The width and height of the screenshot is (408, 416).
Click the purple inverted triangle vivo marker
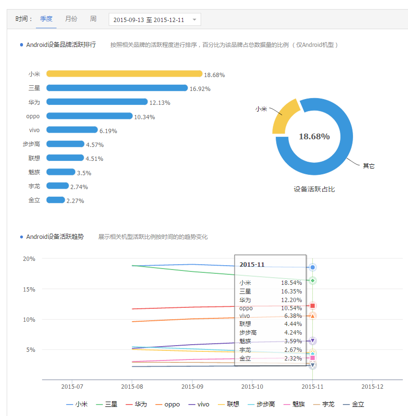313,341
